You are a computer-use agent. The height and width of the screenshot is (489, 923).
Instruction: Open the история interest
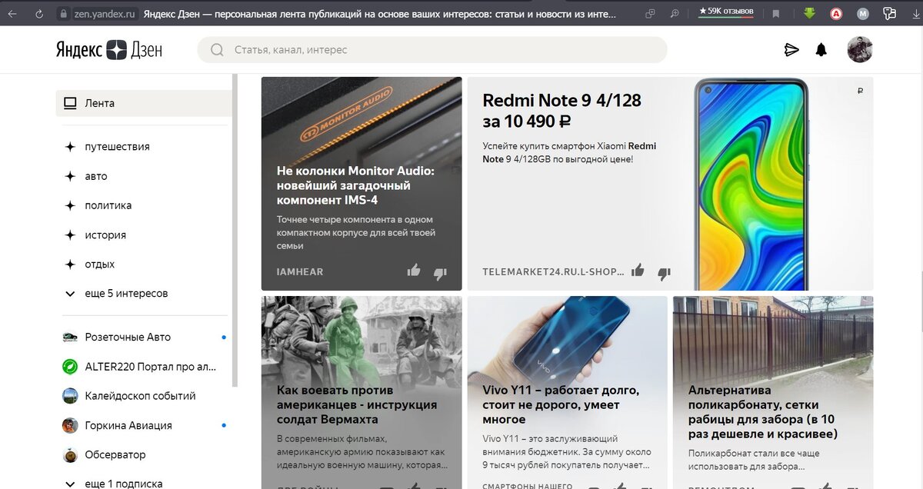[105, 235]
